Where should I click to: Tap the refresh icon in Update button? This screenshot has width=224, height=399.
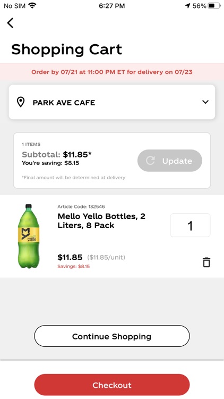[x=150, y=161]
